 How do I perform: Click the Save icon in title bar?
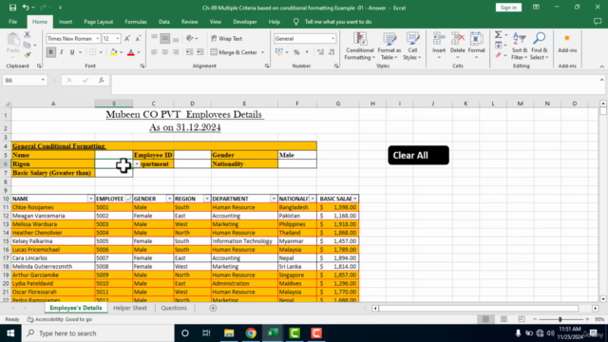[x=12, y=8]
